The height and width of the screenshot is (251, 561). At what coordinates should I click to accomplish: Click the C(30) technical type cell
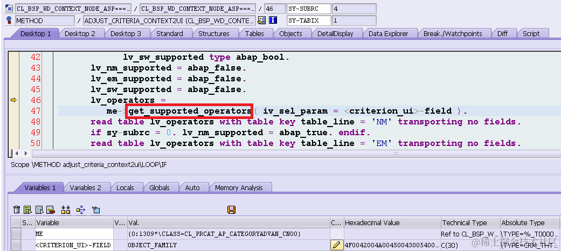pyautogui.click(x=470, y=245)
